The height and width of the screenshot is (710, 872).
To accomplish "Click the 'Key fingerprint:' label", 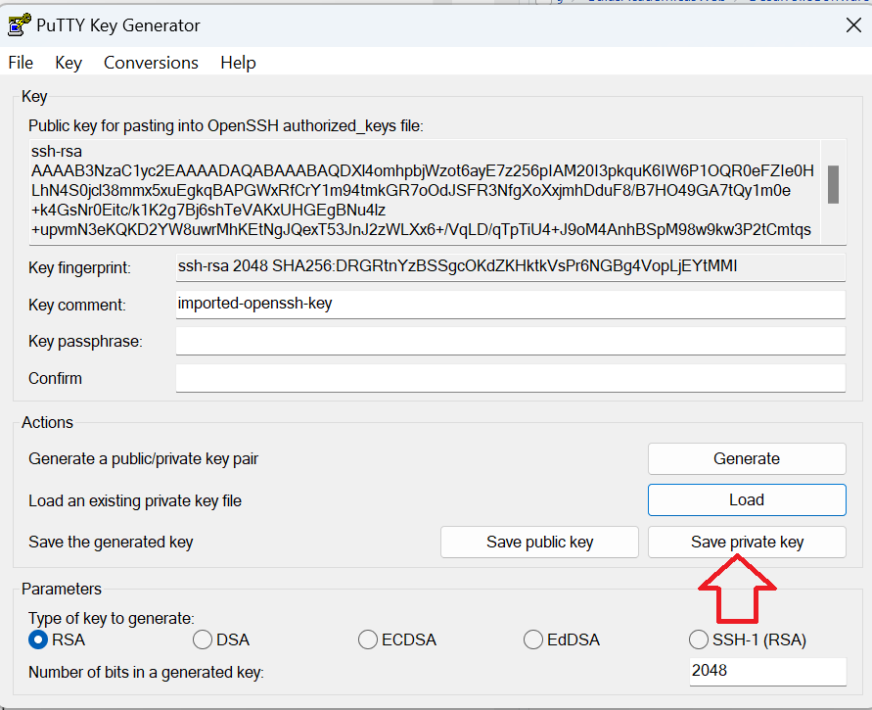I will click(x=79, y=267).
